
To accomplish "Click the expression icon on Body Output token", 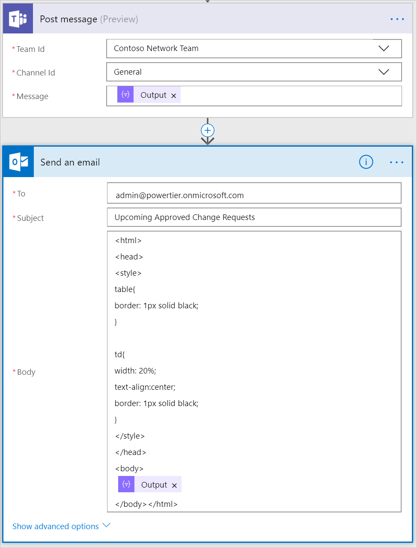I will click(x=126, y=485).
